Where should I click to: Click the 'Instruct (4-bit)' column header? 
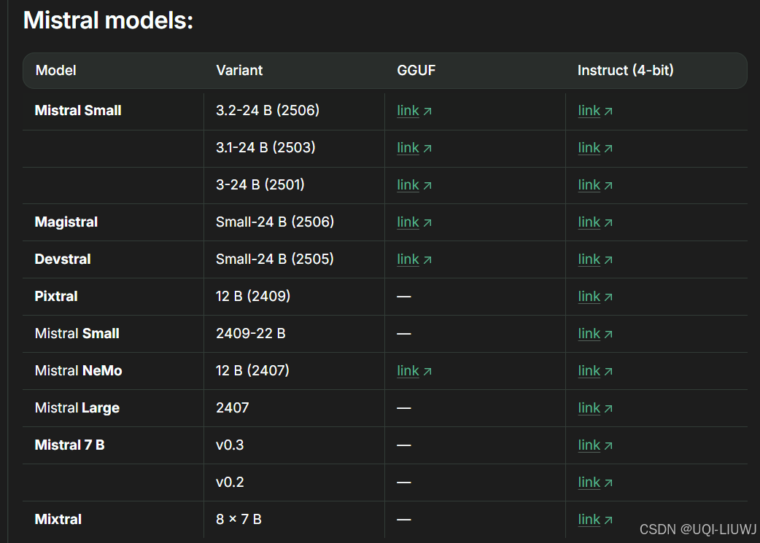click(x=625, y=70)
